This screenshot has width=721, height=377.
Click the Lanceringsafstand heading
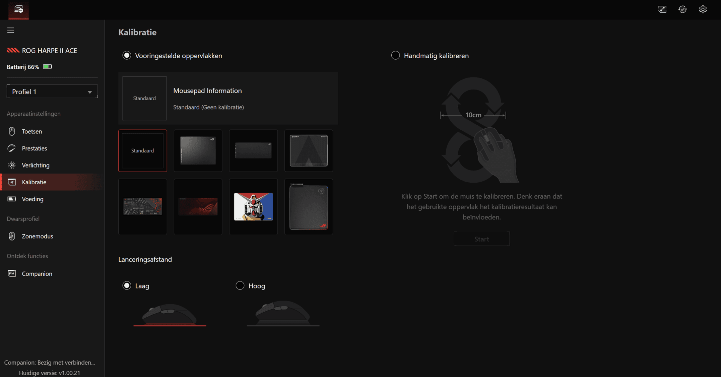pyautogui.click(x=145, y=259)
